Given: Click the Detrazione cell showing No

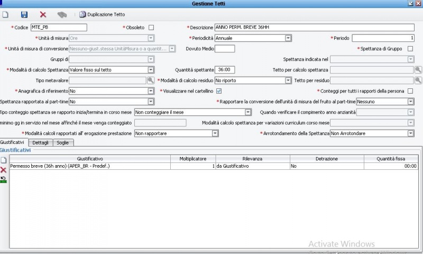Looking at the screenshot, I should click(x=327, y=166).
